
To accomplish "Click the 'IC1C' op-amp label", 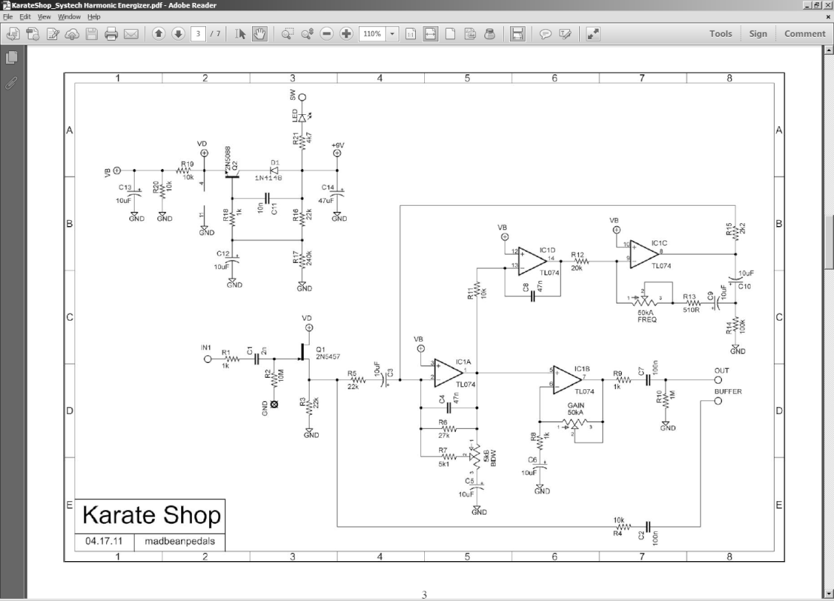I will tap(659, 243).
